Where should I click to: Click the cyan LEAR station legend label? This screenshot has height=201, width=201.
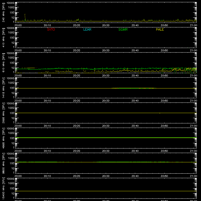pos(87,29)
